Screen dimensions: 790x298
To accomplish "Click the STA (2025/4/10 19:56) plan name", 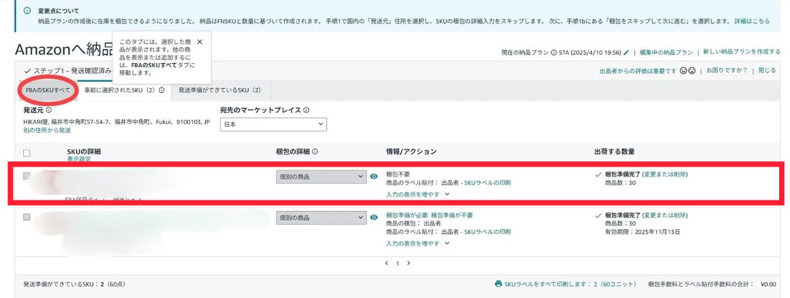I will pyautogui.click(x=590, y=52).
